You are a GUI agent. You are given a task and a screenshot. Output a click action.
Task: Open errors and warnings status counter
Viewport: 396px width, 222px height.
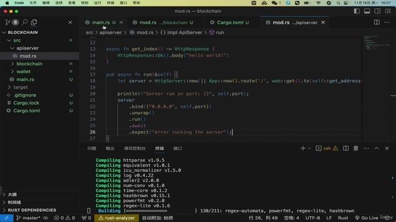[x=64, y=218]
